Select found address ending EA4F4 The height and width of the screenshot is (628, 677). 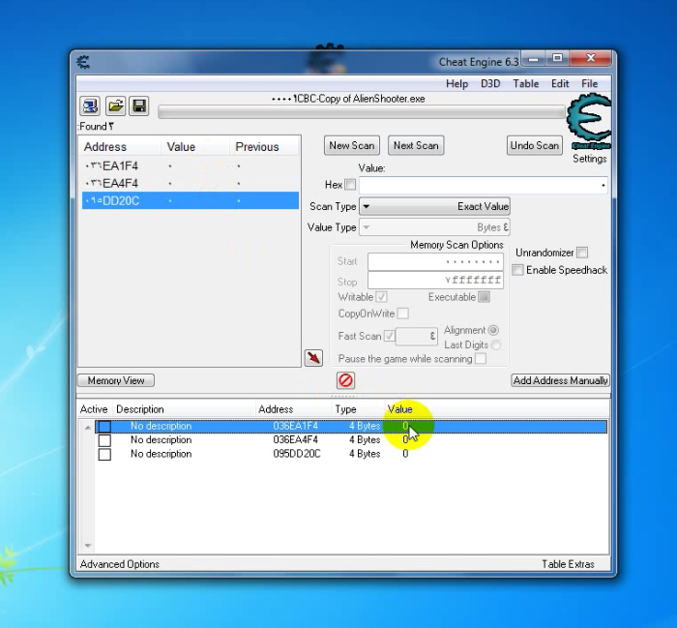click(190, 183)
